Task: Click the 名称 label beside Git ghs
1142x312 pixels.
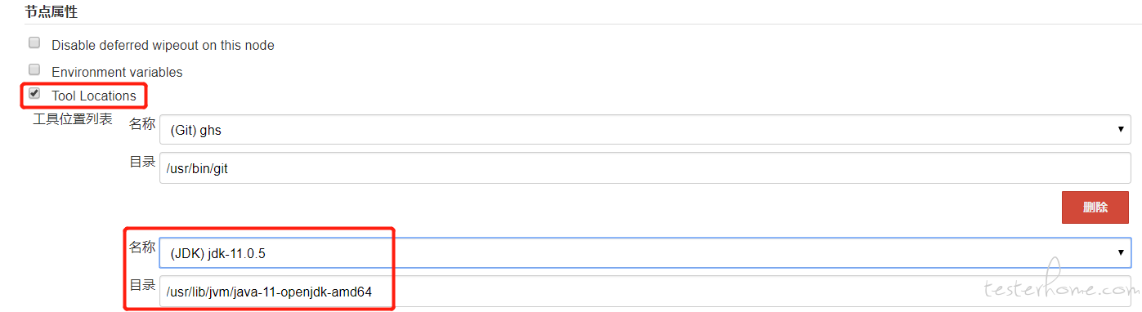Action: pyautogui.click(x=142, y=124)
